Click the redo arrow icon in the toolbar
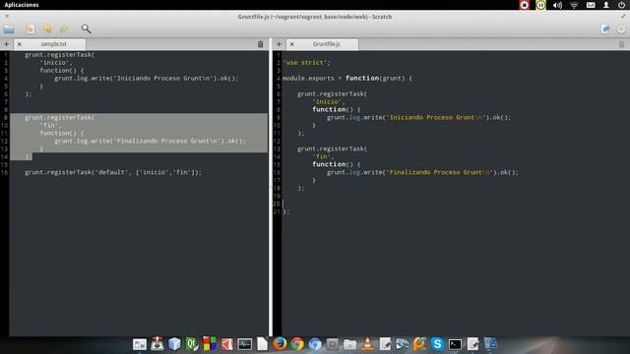630x354 pixels. pos(64,29)
